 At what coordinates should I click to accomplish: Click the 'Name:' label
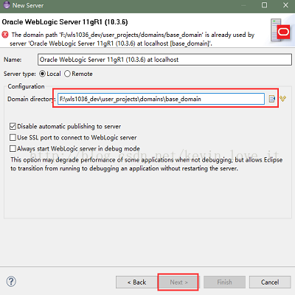(13, 60)
